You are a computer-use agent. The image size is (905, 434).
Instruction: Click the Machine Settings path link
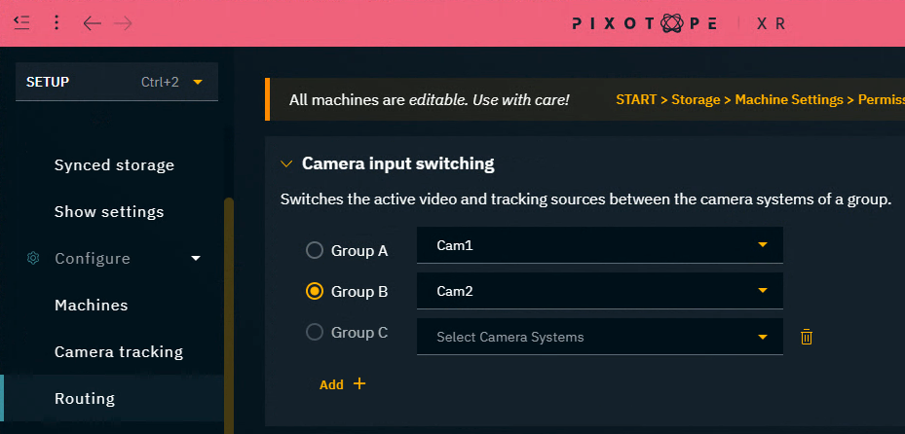click(x=788, y=99)
